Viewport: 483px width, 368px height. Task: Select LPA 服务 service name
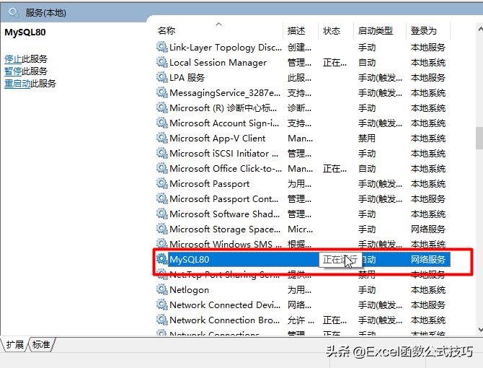(187, 78)
